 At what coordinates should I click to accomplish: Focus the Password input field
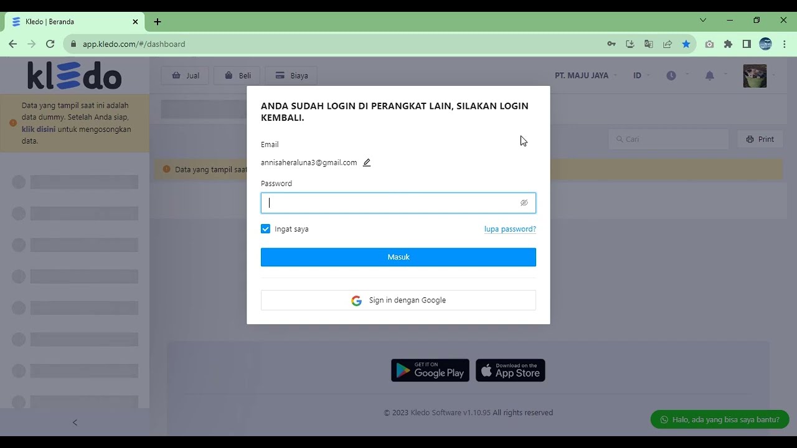point(398,203)
